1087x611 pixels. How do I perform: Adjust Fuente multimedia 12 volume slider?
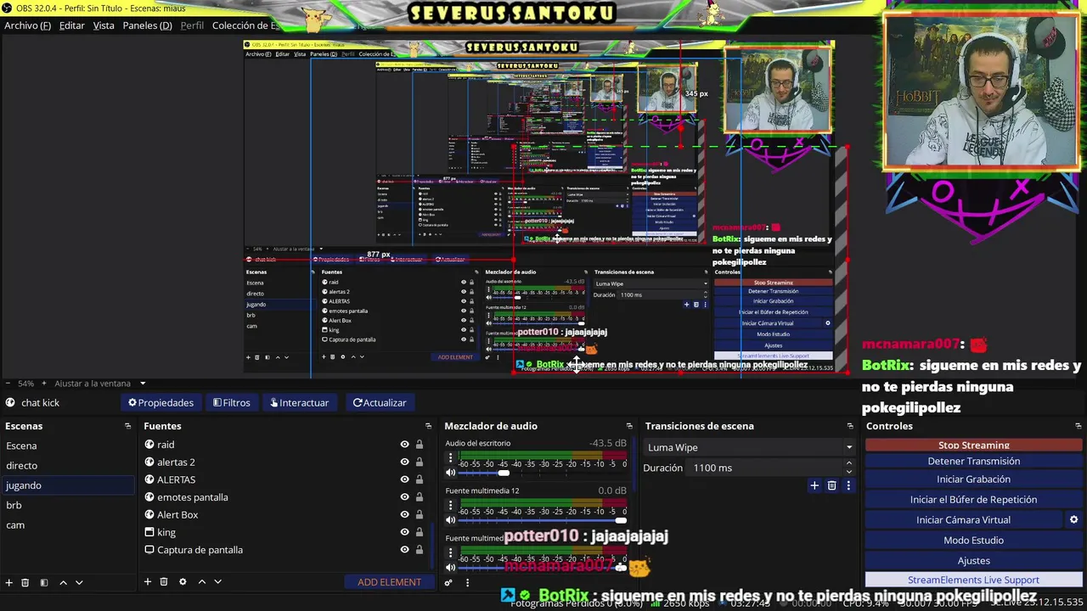tap(543, 520)
